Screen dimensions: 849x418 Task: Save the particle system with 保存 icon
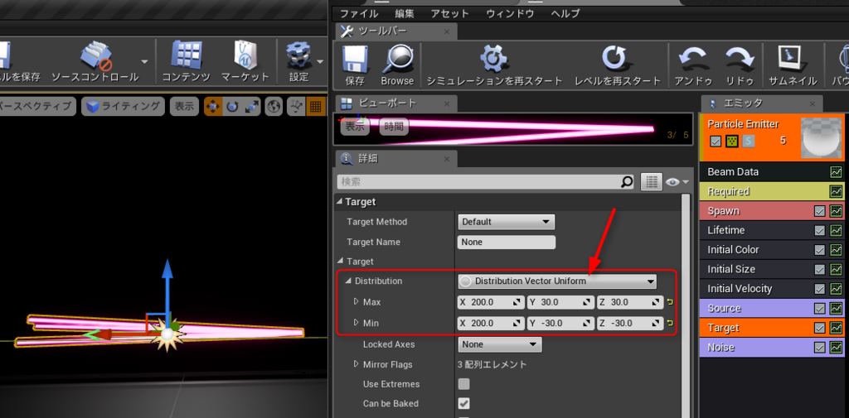[x=355, y=65]
